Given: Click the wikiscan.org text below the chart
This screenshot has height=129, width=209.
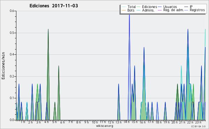Looking at the screenshot, I should [x=104, y=126].
